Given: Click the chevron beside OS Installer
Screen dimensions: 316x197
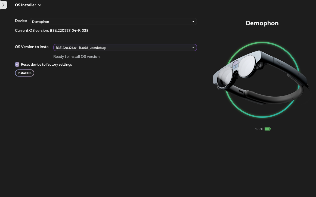Looking at the screenshot, I should (x=40, y=5).
